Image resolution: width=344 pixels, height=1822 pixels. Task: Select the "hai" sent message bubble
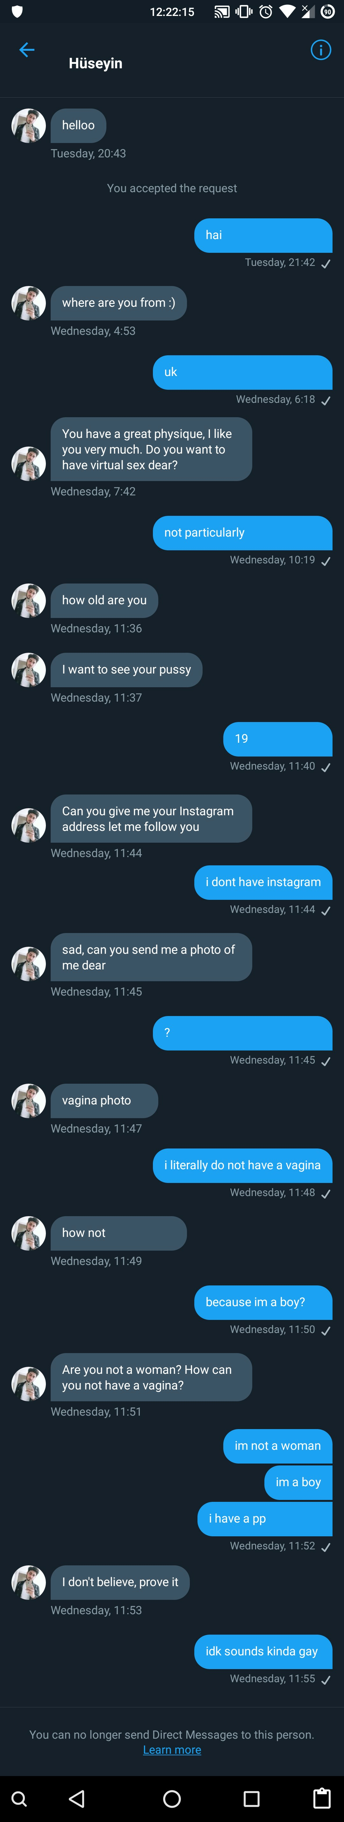pos(263,236)
